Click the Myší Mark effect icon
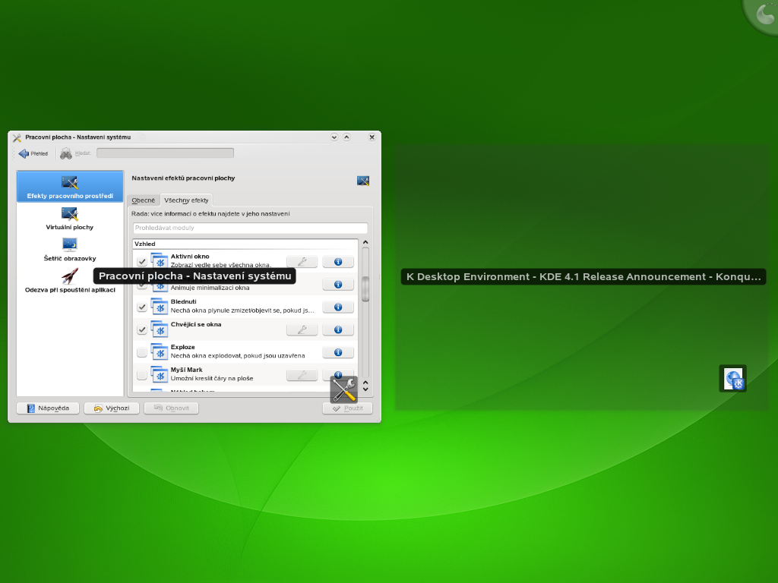The width and height of the screenshot is (778, 583). click(x=160, y=375)
